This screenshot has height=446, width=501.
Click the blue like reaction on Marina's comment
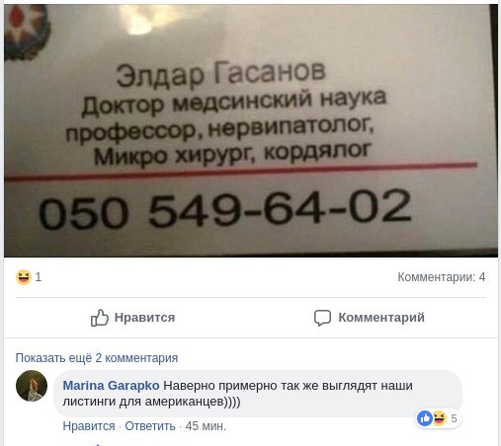click(x=425, y=418)
